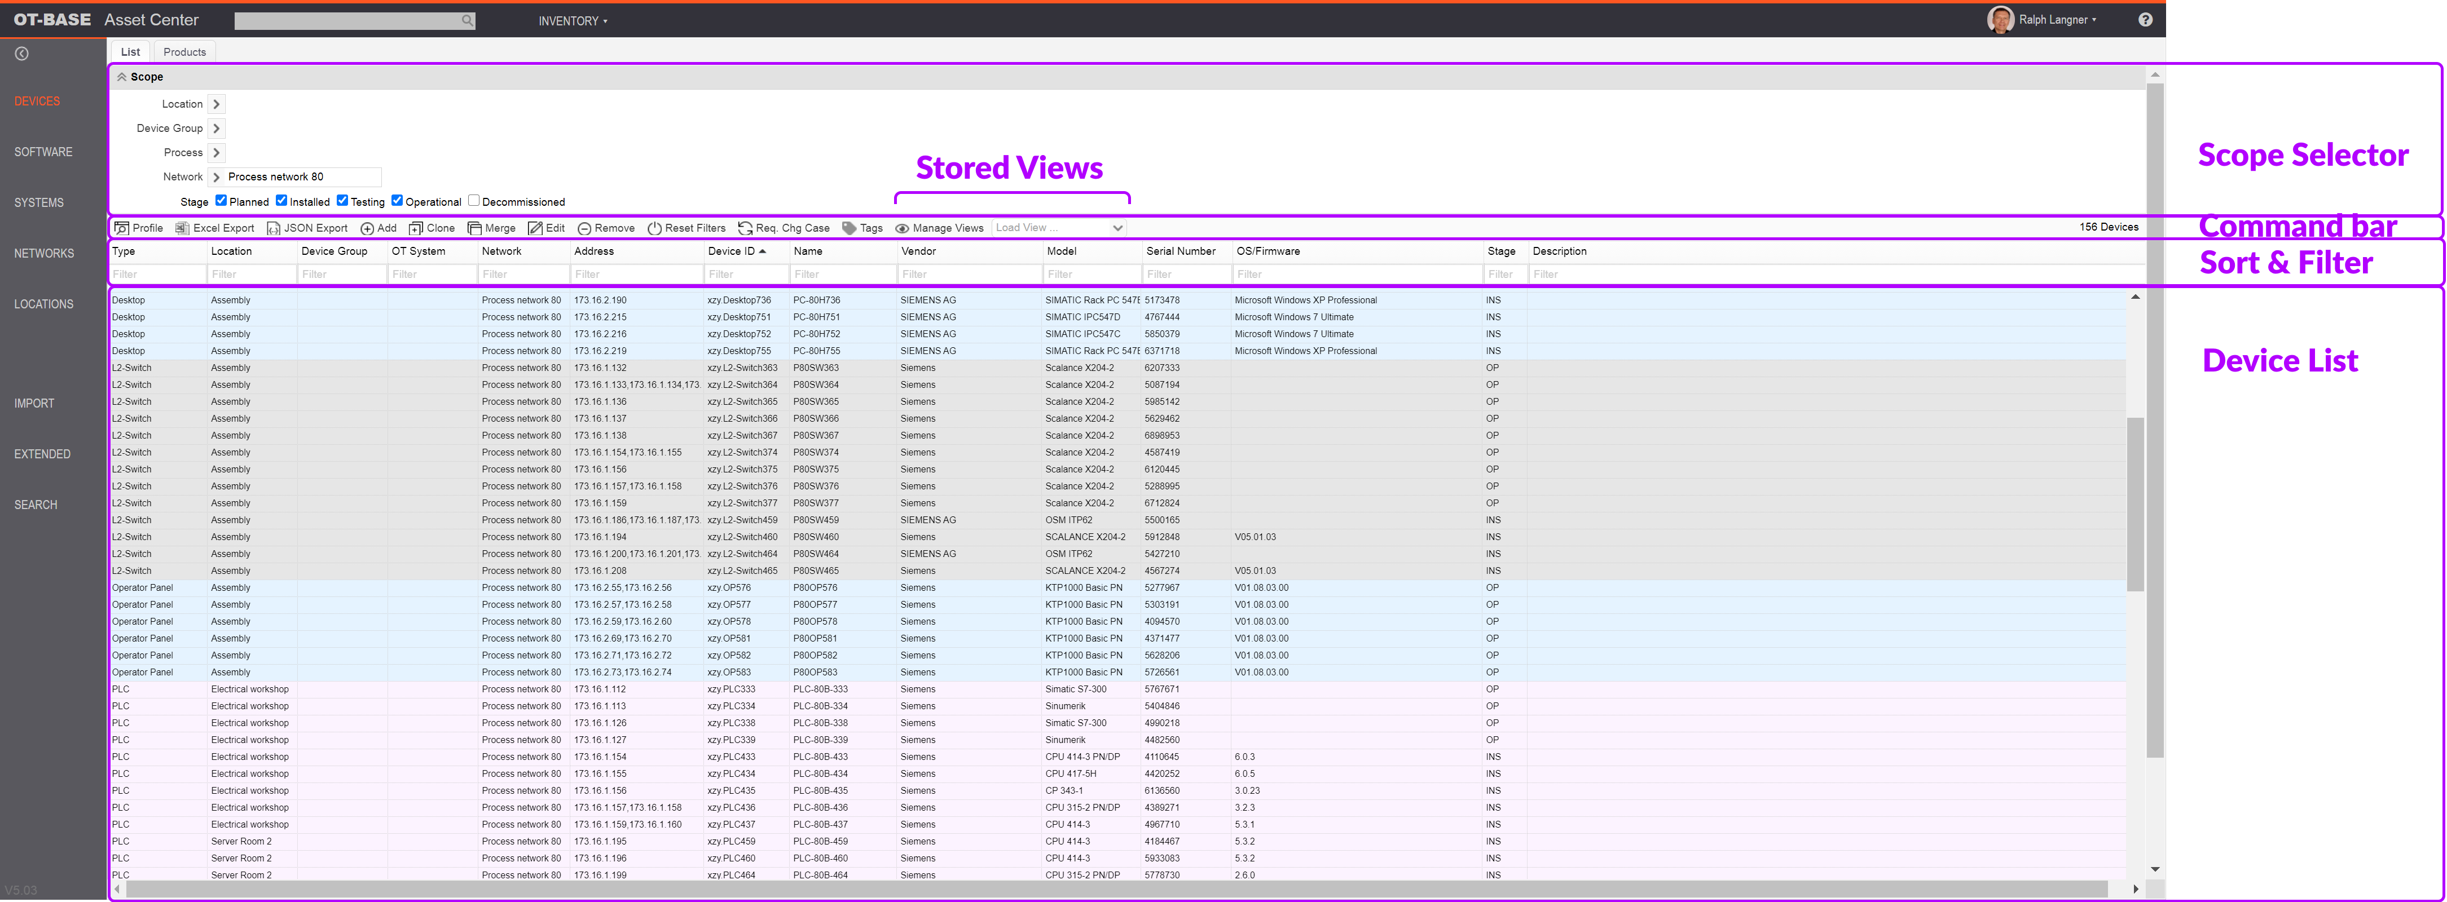Open DEVICES in the sidebar

[x=37, y=101]
